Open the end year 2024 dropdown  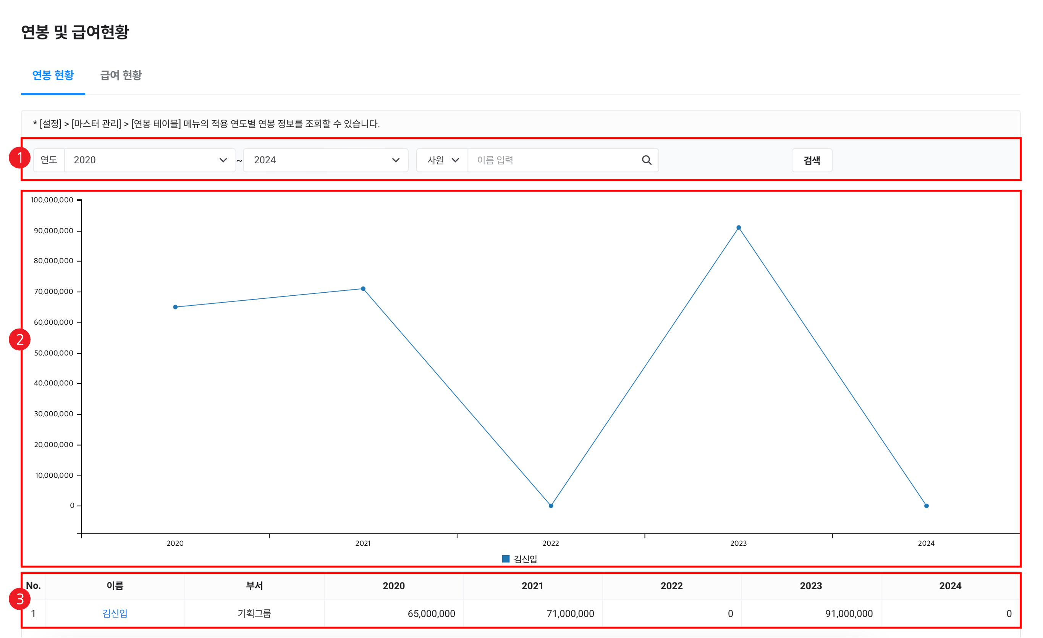click(x=325, y=160)
